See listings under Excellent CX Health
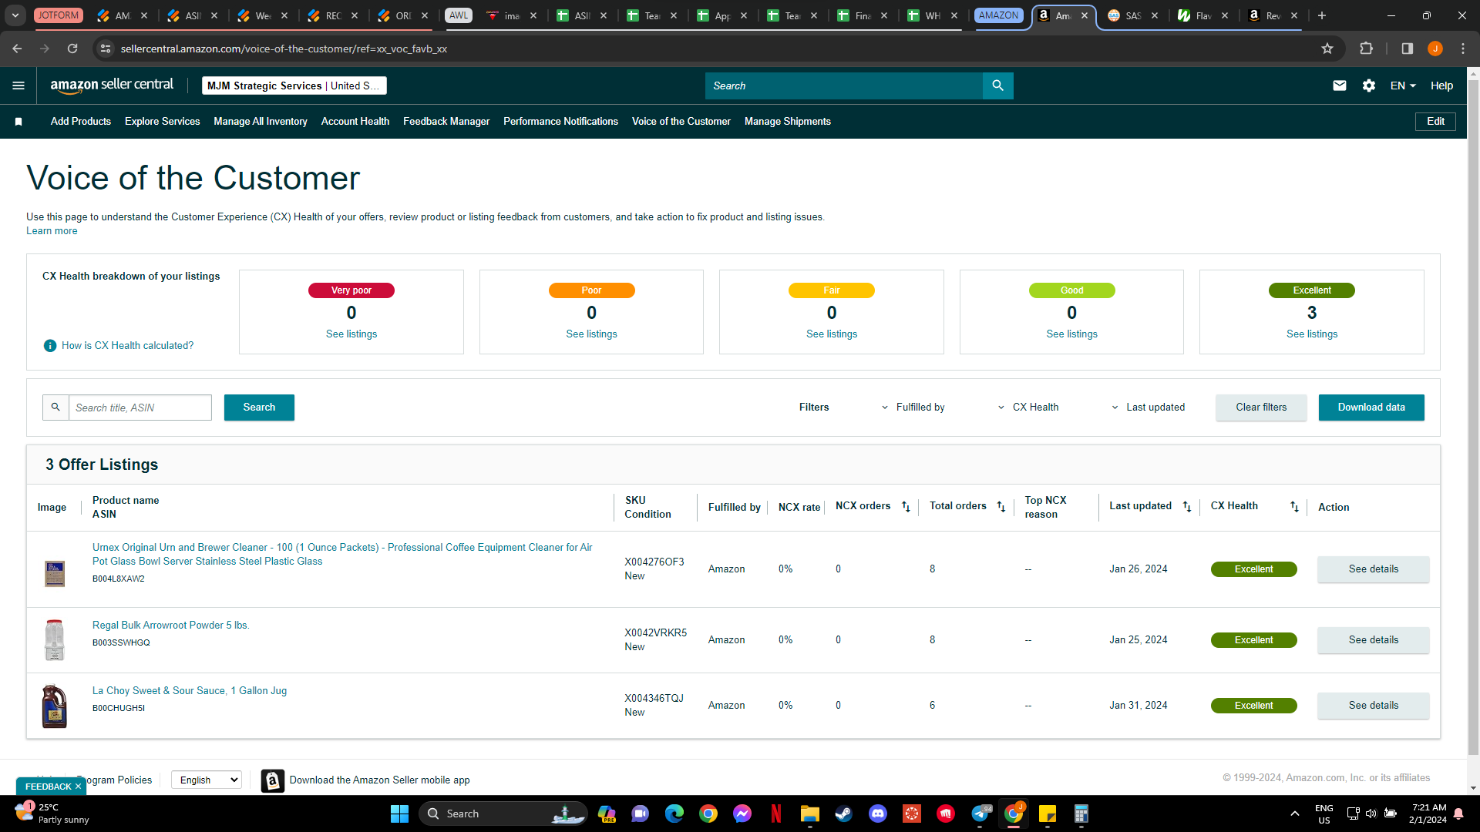 pos(1312,334)
